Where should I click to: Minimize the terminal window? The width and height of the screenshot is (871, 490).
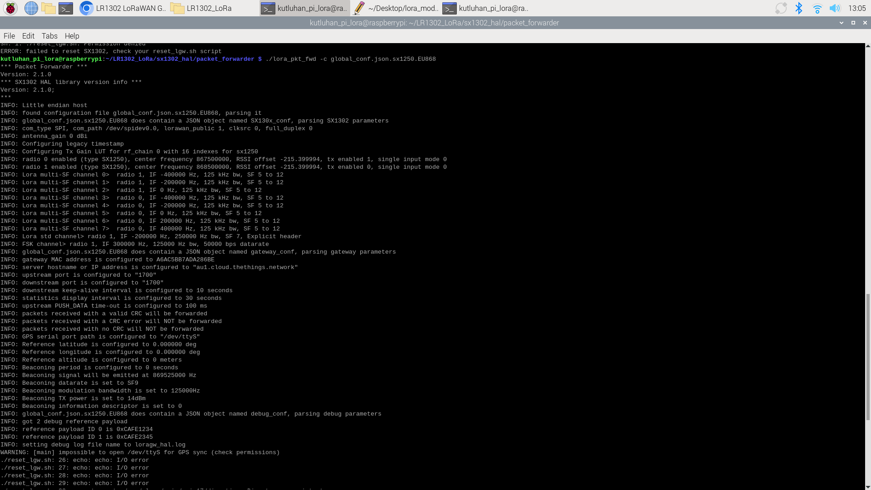coord(842,23)
